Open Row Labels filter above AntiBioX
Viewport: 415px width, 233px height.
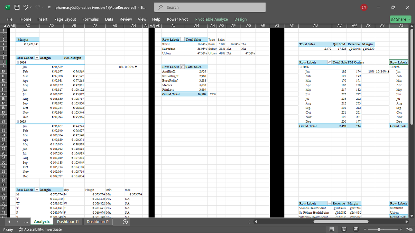(x=183, y=67)
